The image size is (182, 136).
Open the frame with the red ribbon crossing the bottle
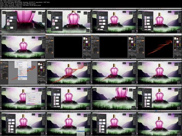point(69,72)
